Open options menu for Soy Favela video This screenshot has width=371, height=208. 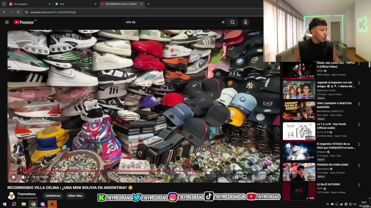click(359, 125)
